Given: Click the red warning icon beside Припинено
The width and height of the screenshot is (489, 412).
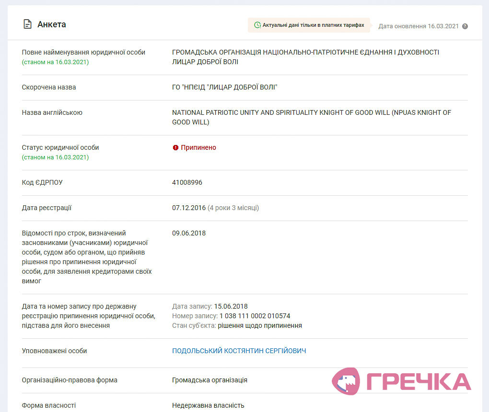Looking at the screenshot, I should click(175, 147).
